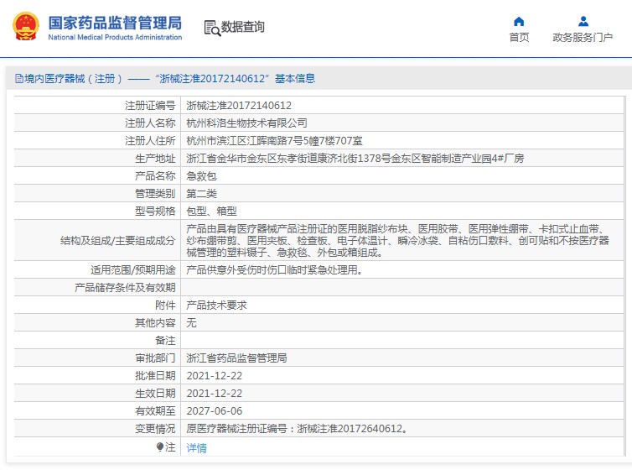Click the lightbulb icon beside 注
The image size is (632, 470).
tap(160, 447)
